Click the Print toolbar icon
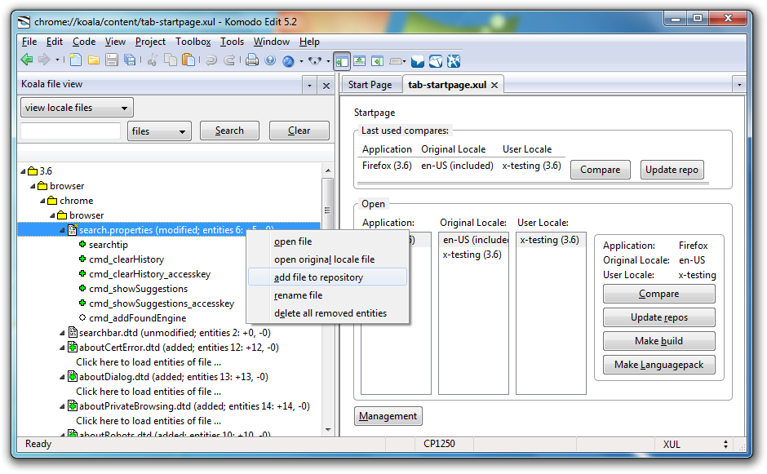767x474 pixels. 252,60
